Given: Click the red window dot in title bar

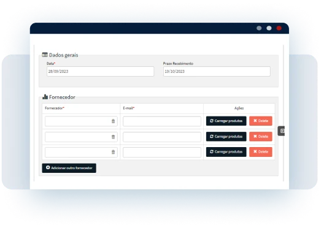Looking at the screenshot, I should (x=279, y=28).
